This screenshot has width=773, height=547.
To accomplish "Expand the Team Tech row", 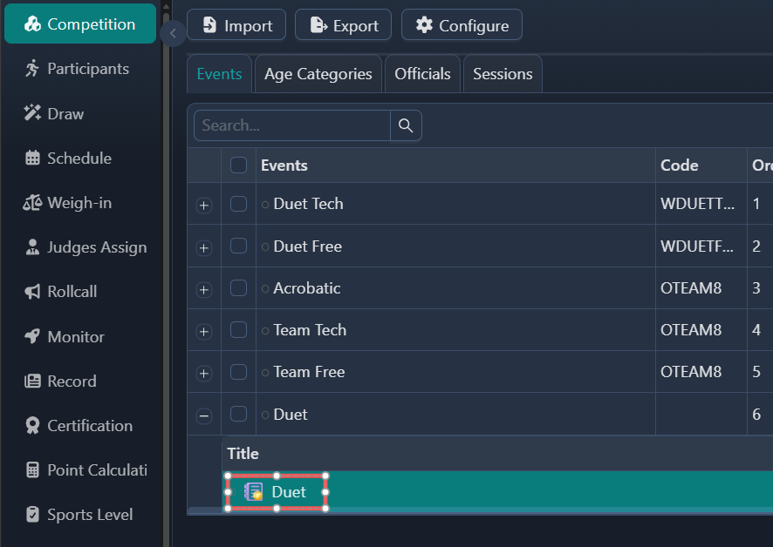I will 204,331.
